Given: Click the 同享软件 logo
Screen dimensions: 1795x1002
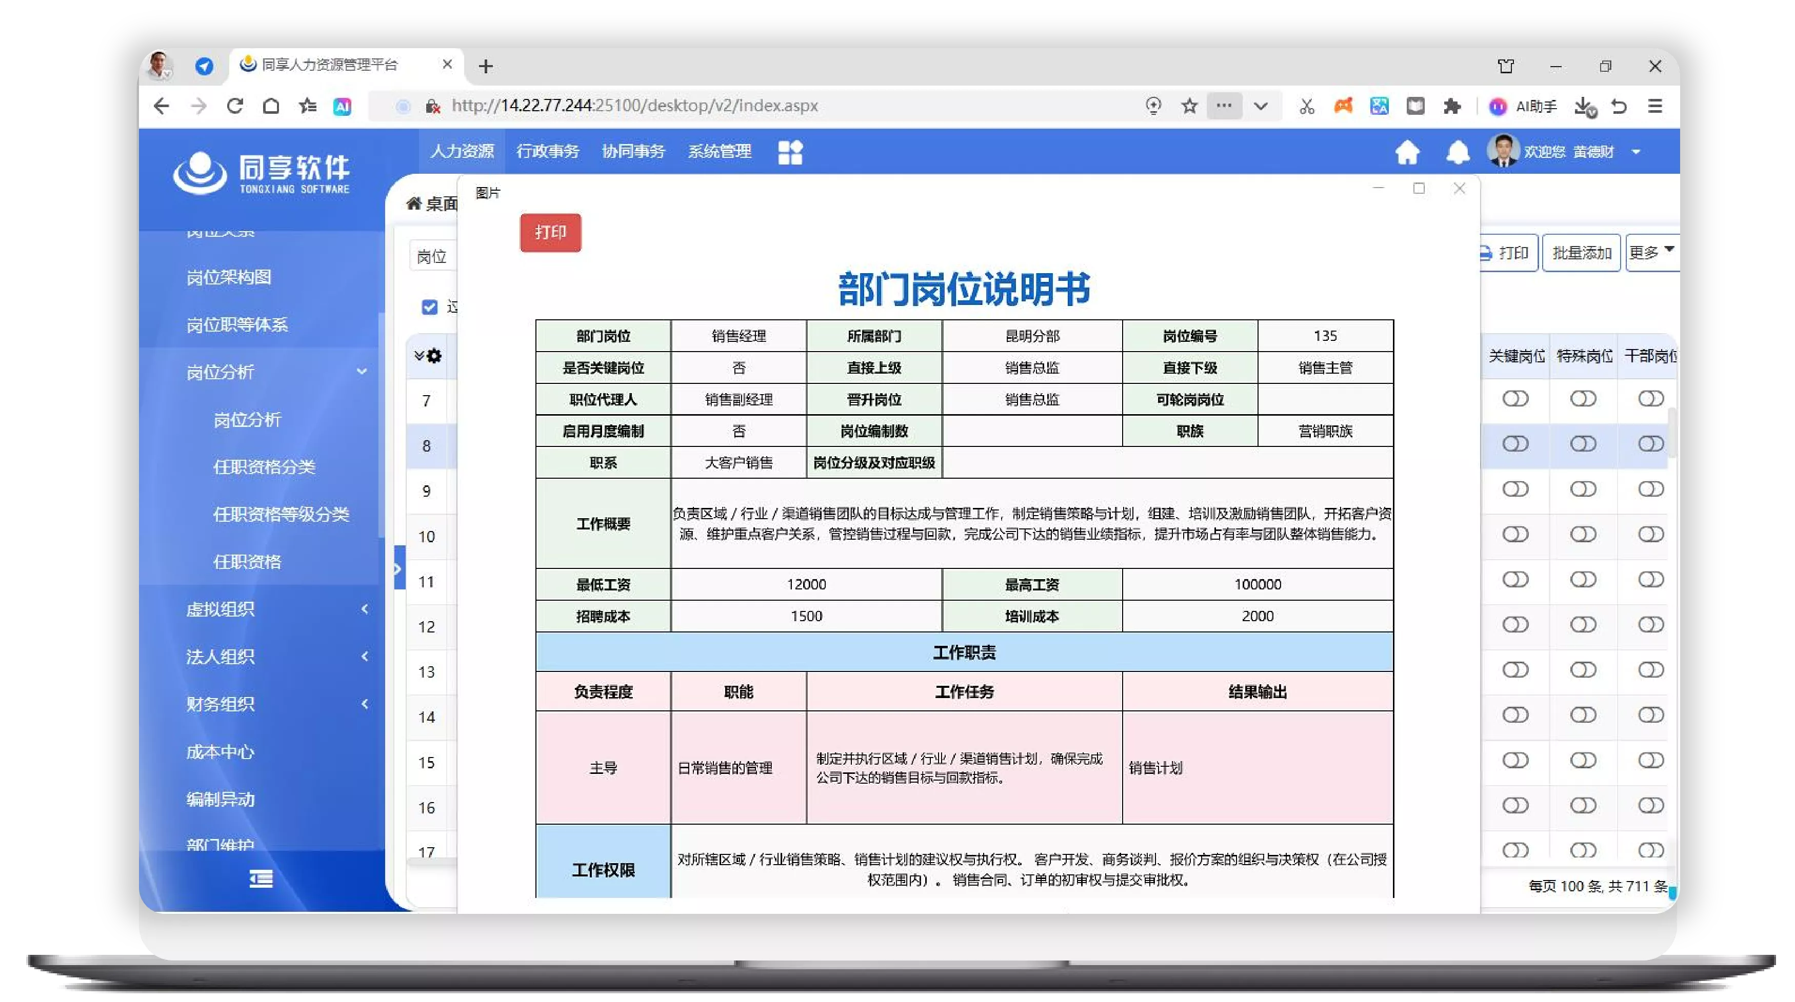Looking at the screenshot, I should pos(262,172).
